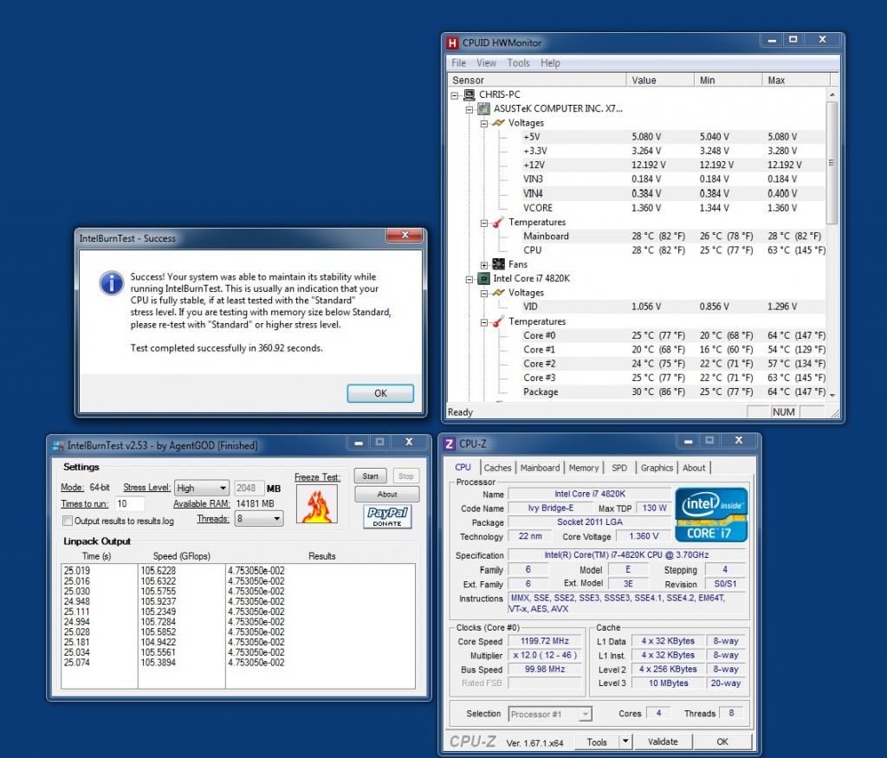Expand the Fans tree node
This screenshot has height=758, width=887.
[x=483, y=264]
